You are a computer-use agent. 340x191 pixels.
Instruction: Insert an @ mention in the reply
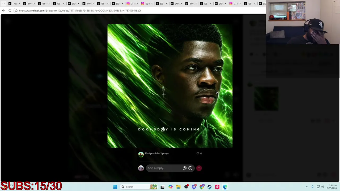[x=185, y=168]
